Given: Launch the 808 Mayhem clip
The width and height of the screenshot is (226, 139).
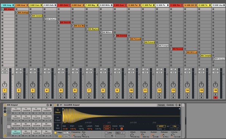Looking at the screenshot, I should pyautogui.click(x=87, y=29).
